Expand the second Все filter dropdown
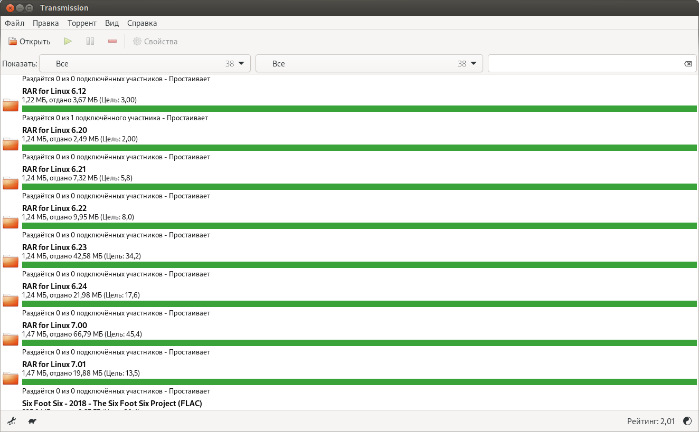Screen dimensions: 699x432 coord(369,63)
